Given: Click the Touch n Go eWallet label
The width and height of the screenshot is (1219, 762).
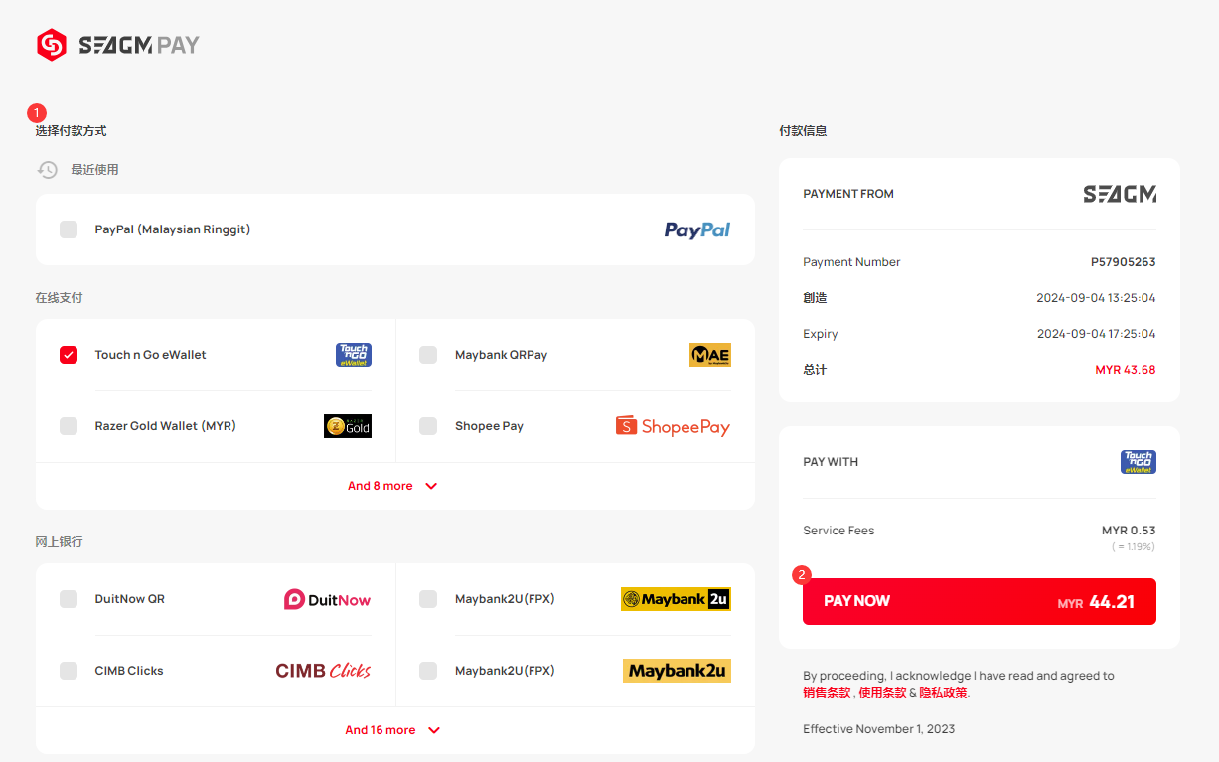Looking at the screenshot, I should (x=151, y=355).
